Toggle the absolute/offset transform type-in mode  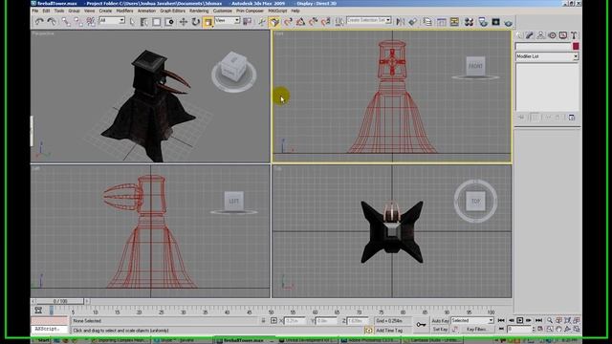273,321
